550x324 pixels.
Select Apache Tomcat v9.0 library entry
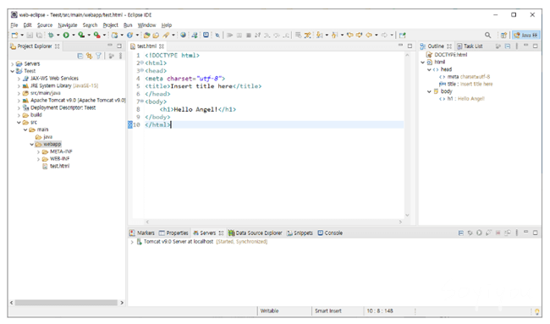pos(74,101)
